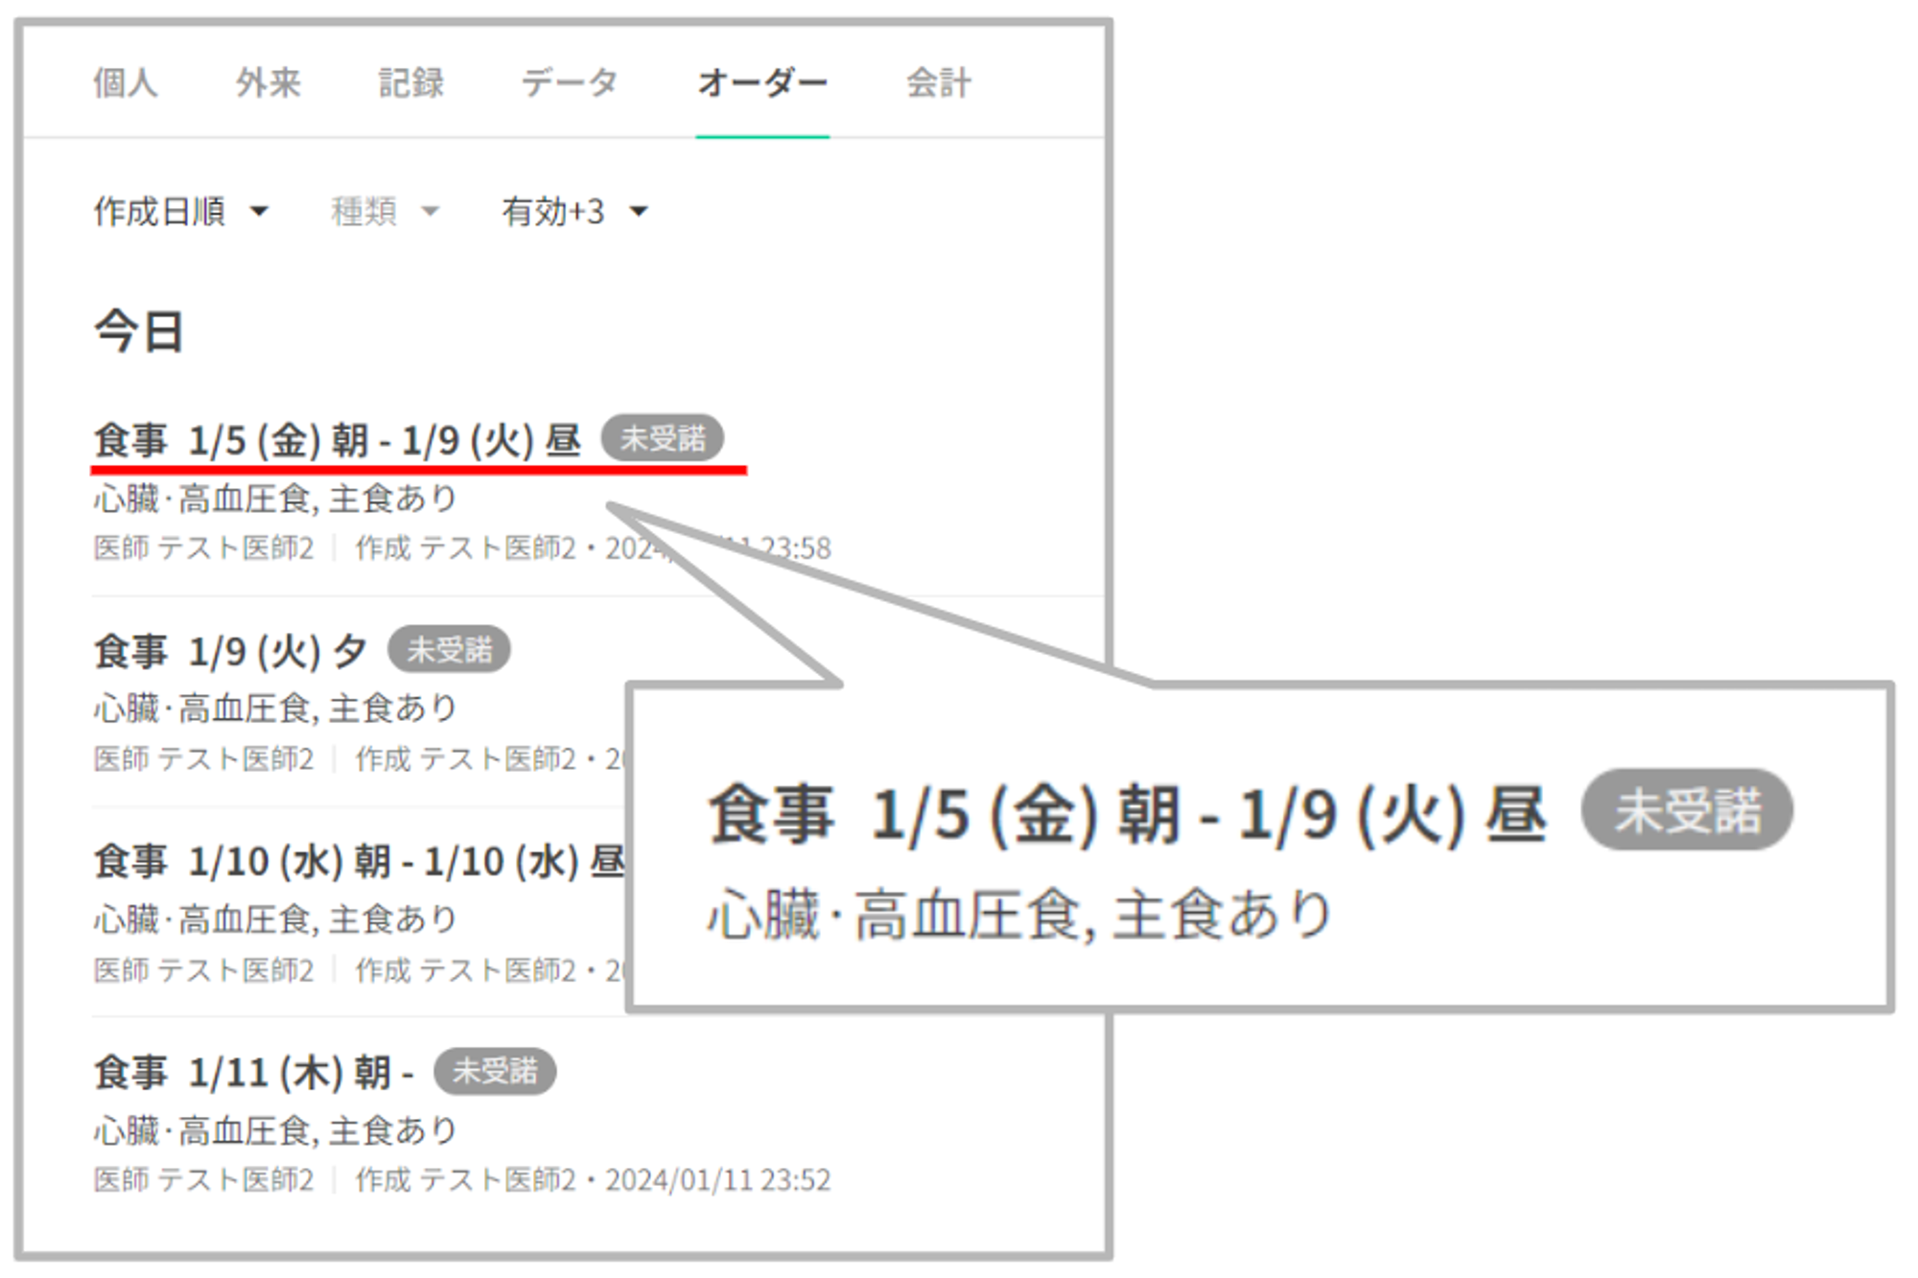Click the オーダー tab
This screenshot has height=1278, width=1918.
tap(762, 83)
